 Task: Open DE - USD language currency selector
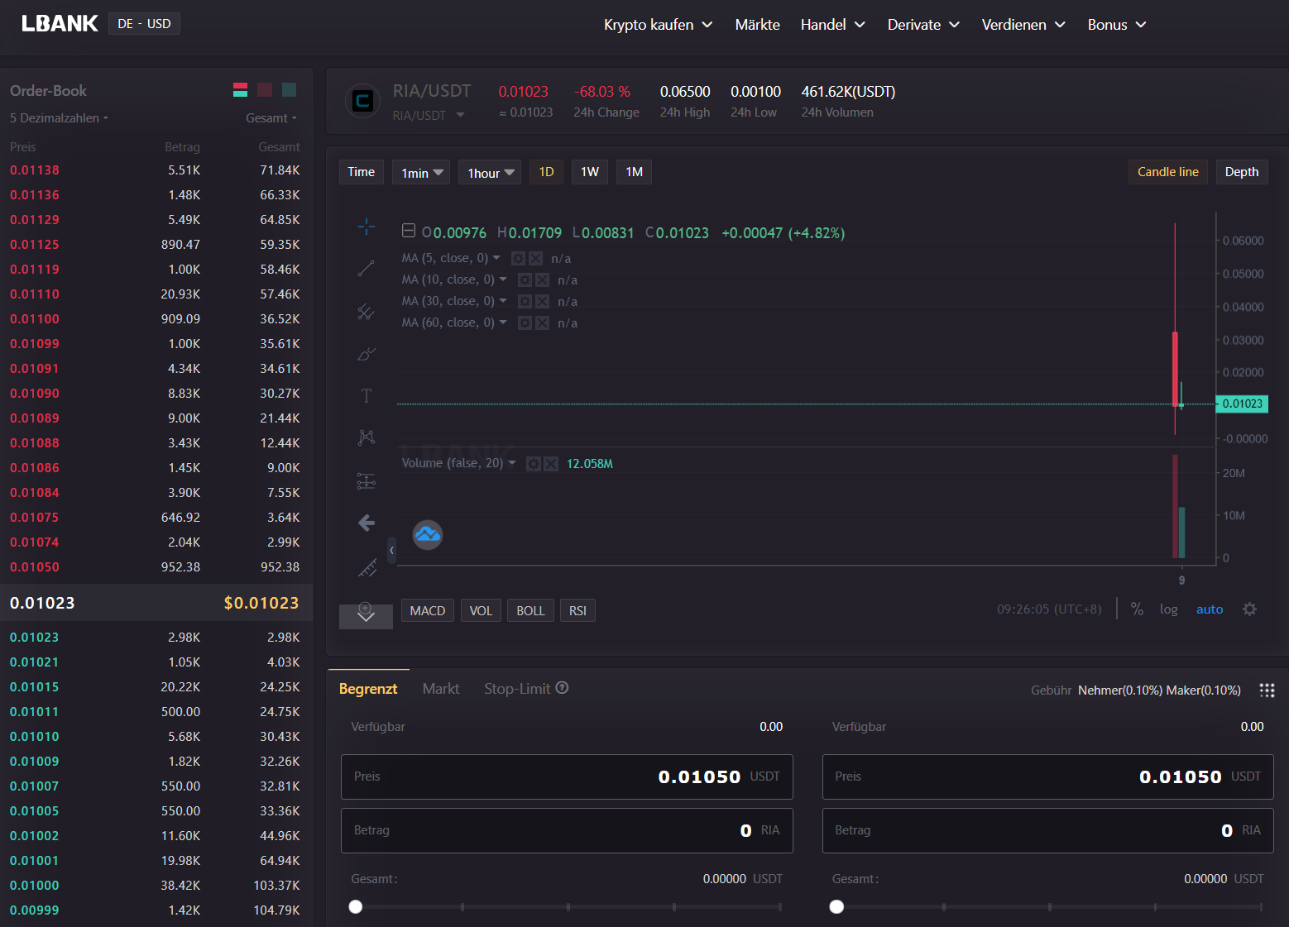pos(144,24)
